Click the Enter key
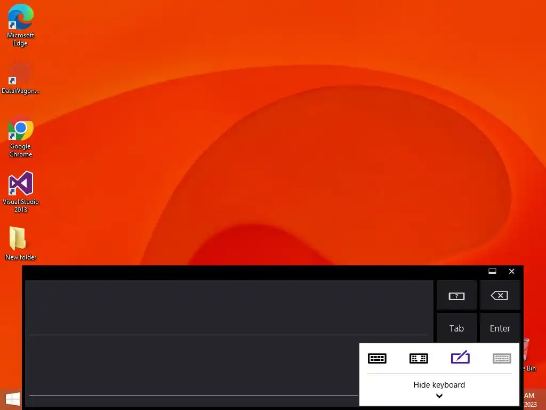Screen dimensions: 546x410 point(500,328)
